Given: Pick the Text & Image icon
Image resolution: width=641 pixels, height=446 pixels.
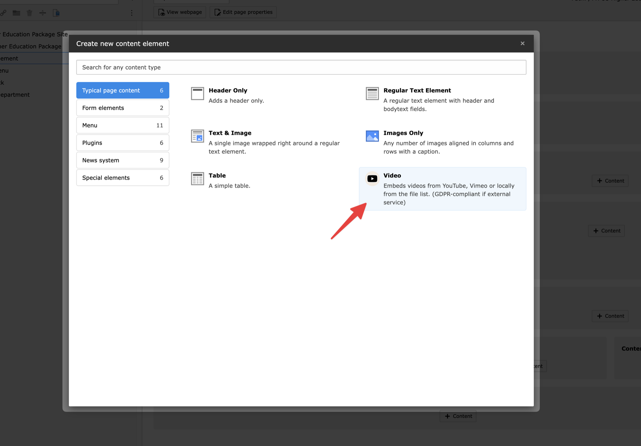Looking at the screenshot, I should point(197,136).
